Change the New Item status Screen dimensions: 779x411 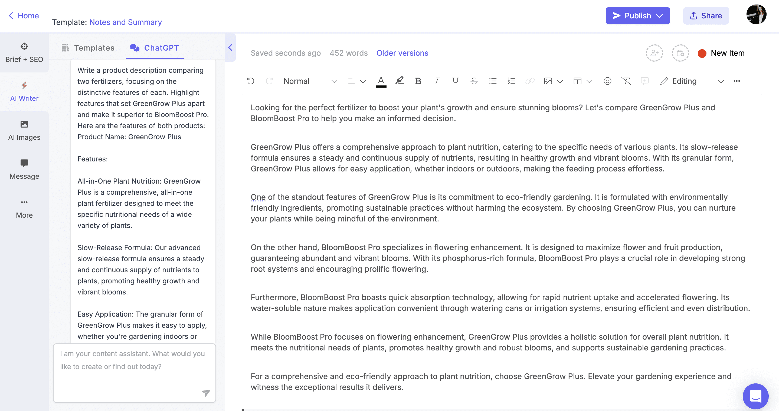coord(721,53)
